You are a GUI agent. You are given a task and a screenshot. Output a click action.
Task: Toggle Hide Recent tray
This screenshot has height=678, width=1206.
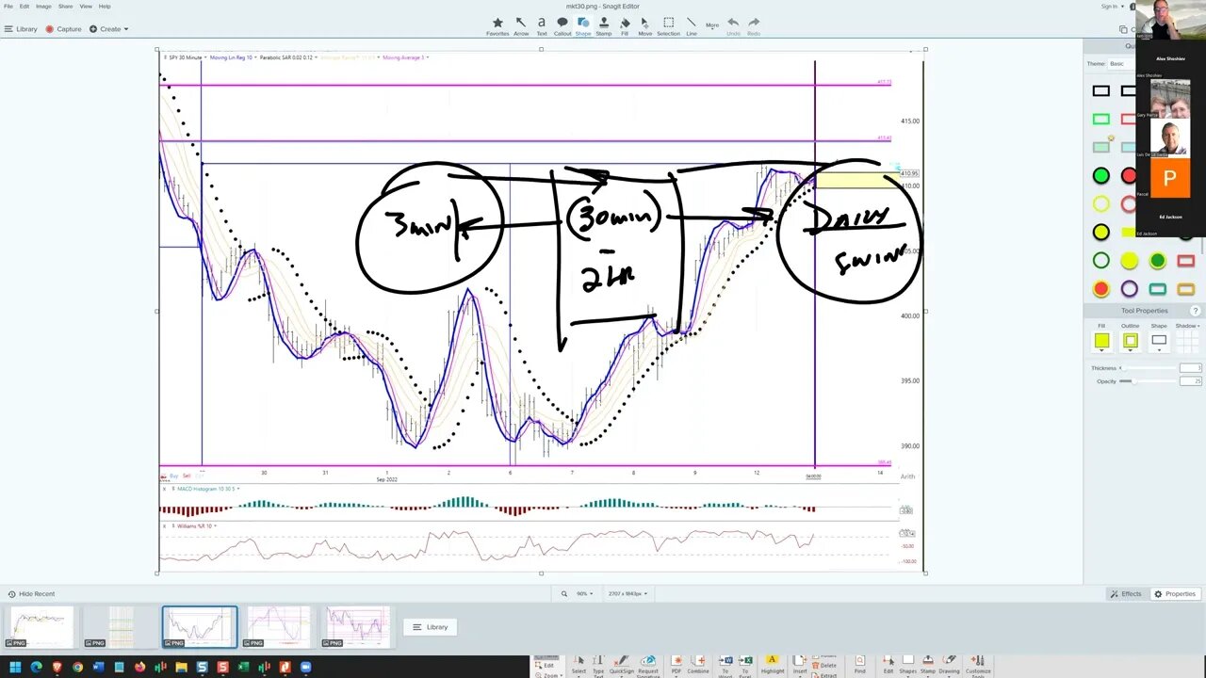(31, 594)
